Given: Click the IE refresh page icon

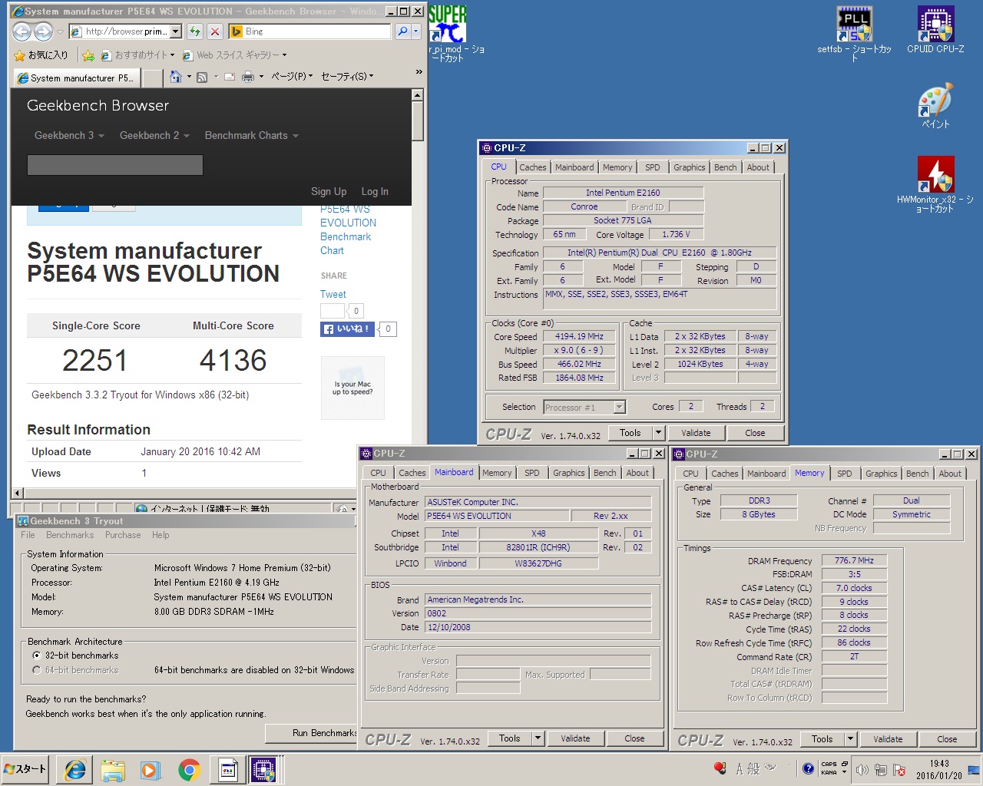Looking at the screenshot, I should pyautogui.click(x=195, y=31).
